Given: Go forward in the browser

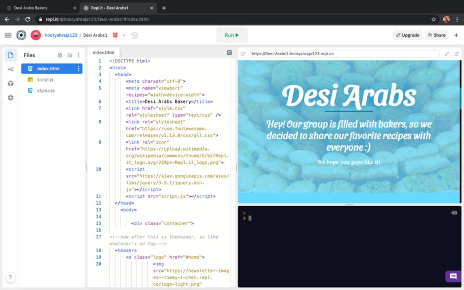Looking at the screenshot, I should tap(17, 19).
